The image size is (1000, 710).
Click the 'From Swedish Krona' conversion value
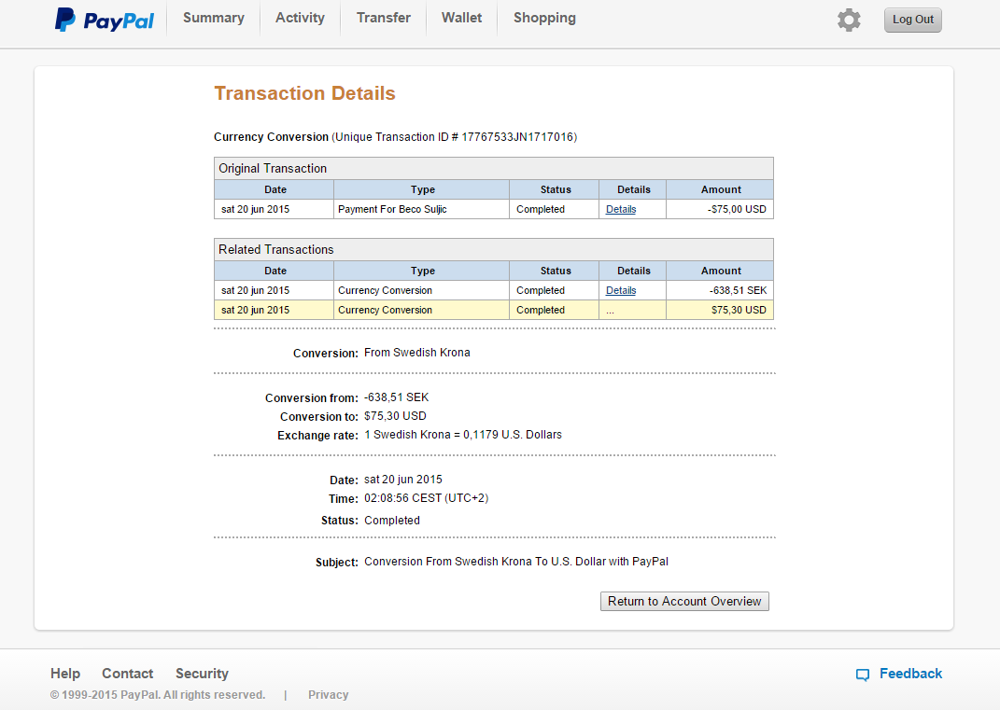click(x=417, y=353)
